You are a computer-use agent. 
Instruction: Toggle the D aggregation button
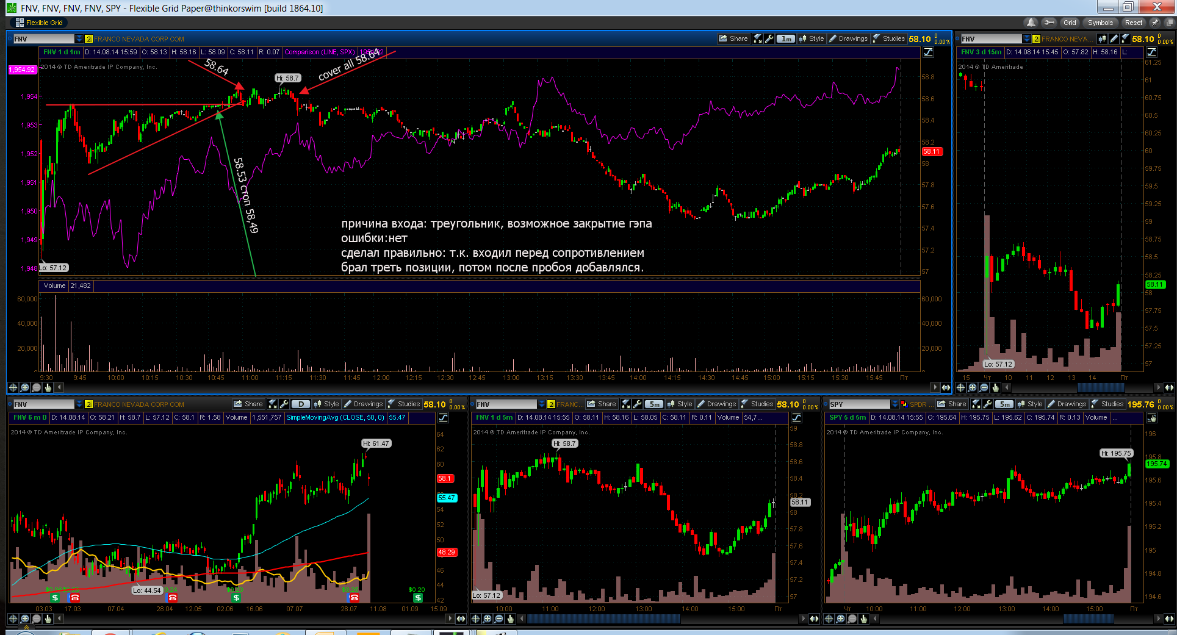[x=301, y=404]
